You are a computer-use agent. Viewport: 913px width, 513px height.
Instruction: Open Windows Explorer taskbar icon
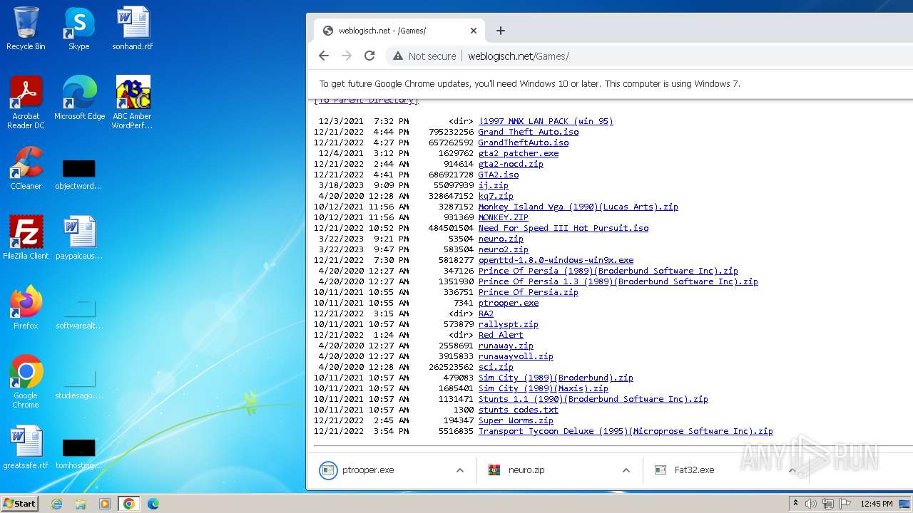pos(81,504)
